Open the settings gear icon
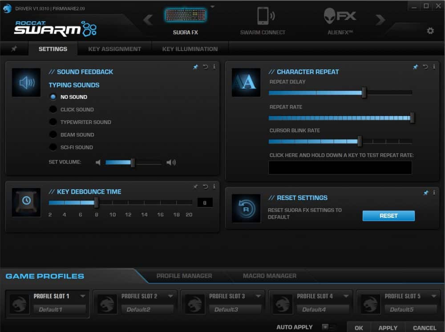The height and width of the screenshot is (332, 445). tap(430, 31)
